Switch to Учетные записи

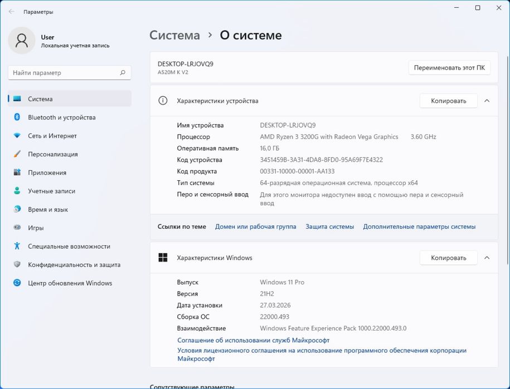coord(70,191)
